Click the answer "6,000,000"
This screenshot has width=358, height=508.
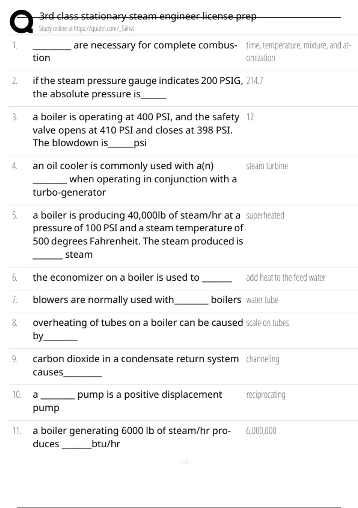pyautogui.click(x=261, y=431)
